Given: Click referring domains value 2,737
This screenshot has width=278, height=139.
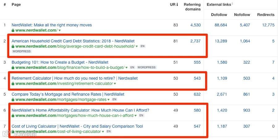Looking at the screenshot, I should pyautogui.click(x=196, y=41).
